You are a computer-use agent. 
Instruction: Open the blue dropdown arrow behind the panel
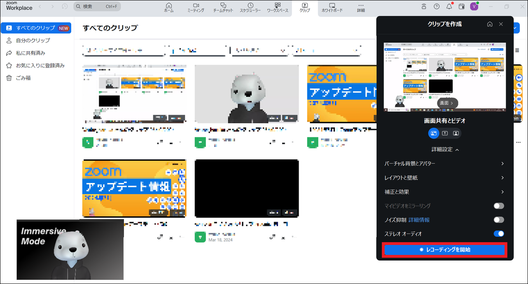point(517,28)
